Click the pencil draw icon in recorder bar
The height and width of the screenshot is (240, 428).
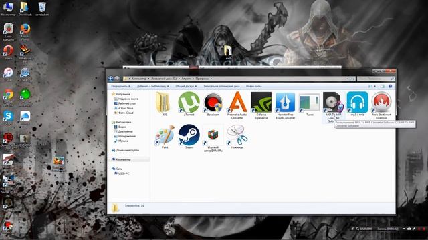coord(414,229)
